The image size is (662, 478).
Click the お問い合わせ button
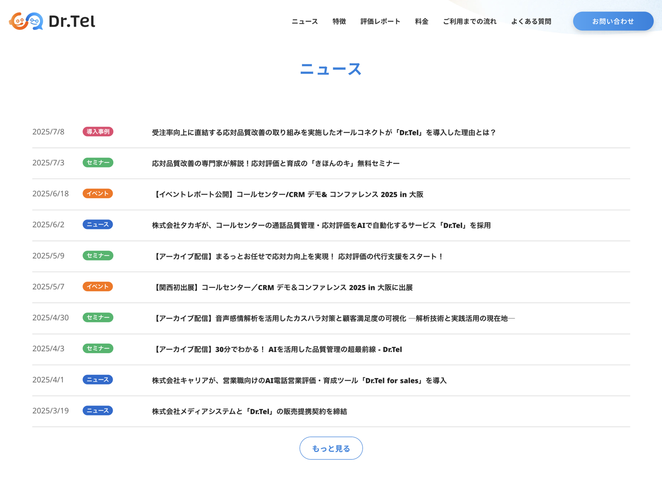[613, 21]
